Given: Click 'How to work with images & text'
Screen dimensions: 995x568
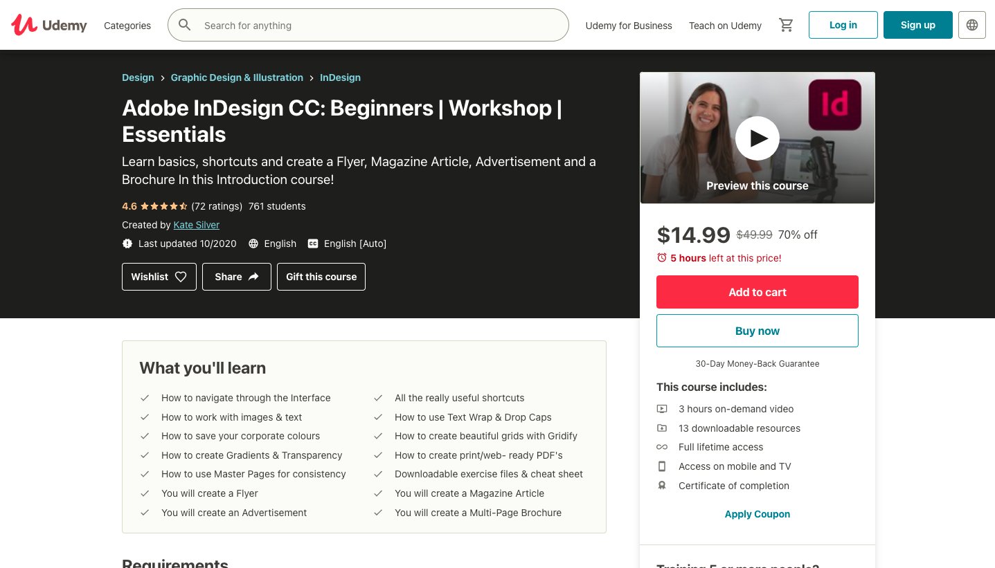Looking at the screenshot, I should (x=232, y=417).
